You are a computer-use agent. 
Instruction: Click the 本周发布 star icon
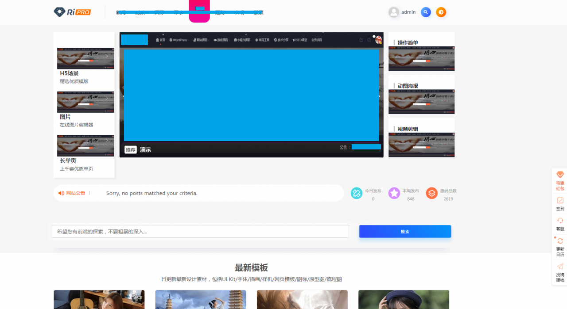pos(394,193)
